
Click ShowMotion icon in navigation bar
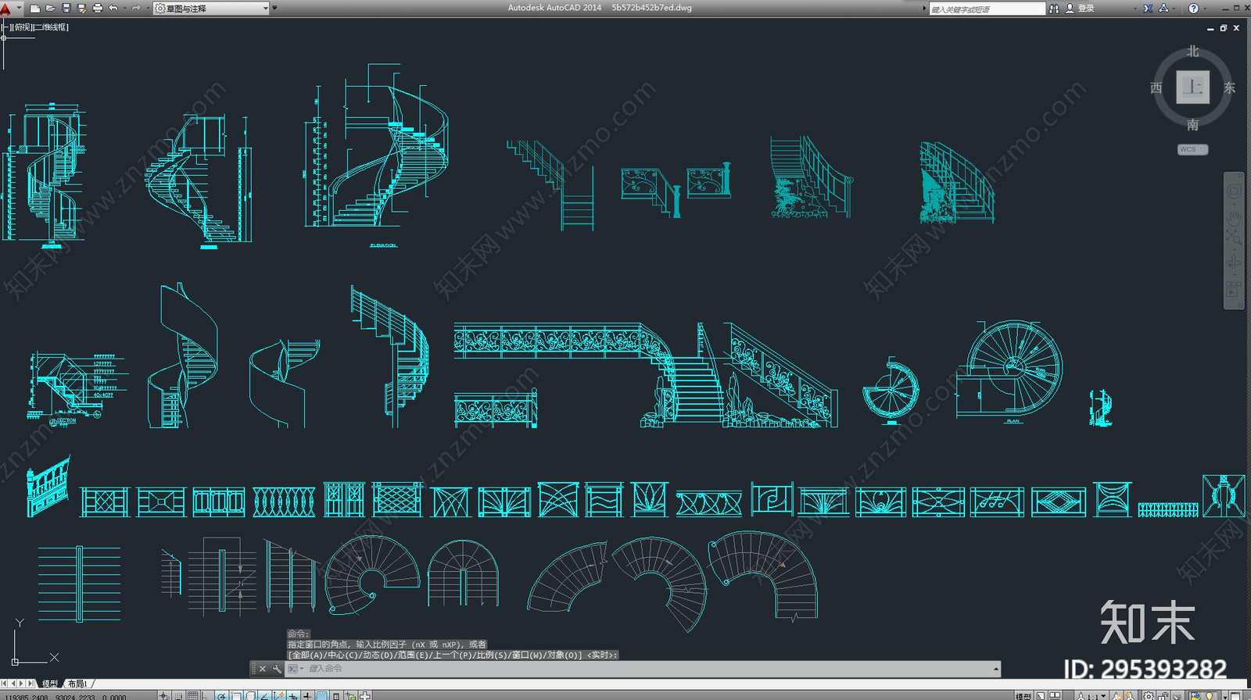coord(1234,291)
